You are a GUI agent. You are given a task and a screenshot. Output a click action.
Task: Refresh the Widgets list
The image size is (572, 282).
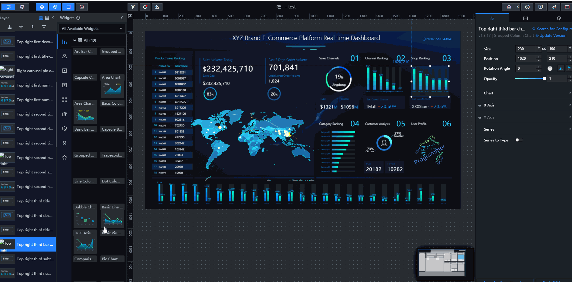coord(78,18)
